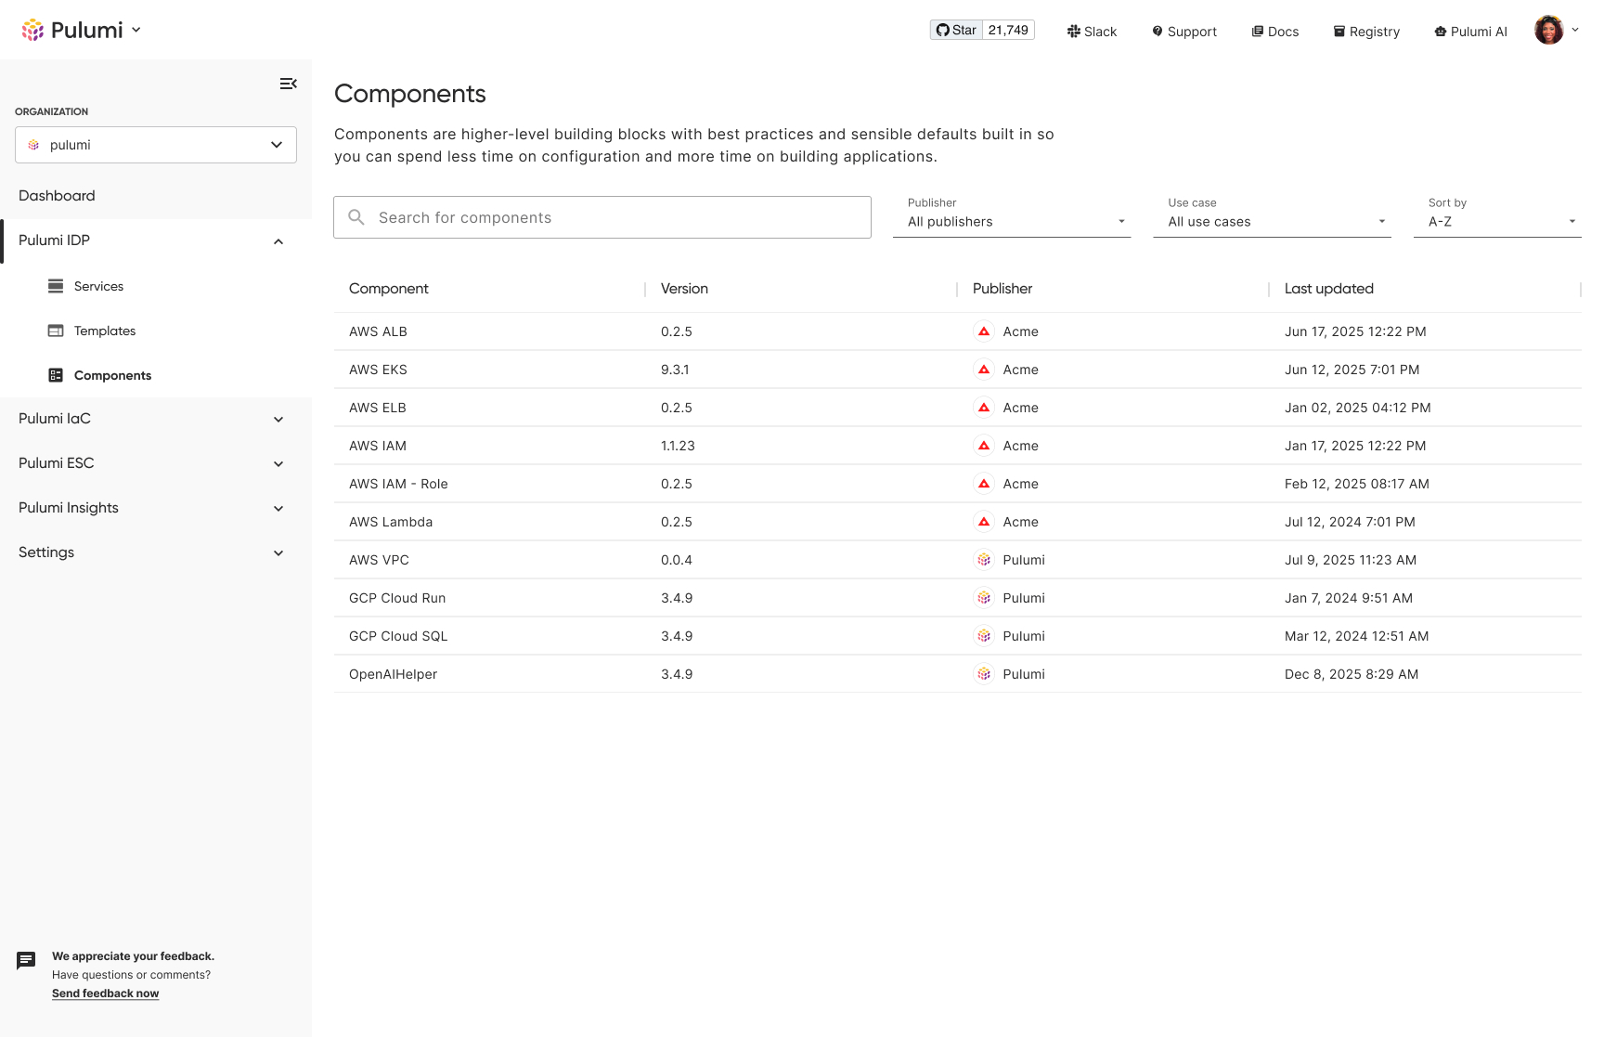This screenshot has height=1039, width=1604.
Task: Click the Acme icon in AWS EKS row
Action: coord(984,370)
